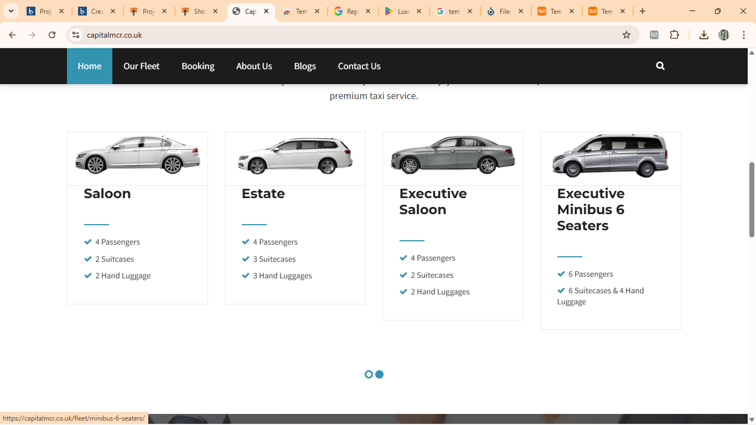Go to the Contact Us page
The height and width of the screenshot is (425, 756).
[359, 66]
